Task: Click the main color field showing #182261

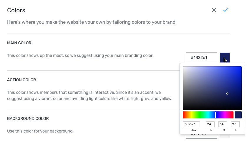Action: point(201,58)
